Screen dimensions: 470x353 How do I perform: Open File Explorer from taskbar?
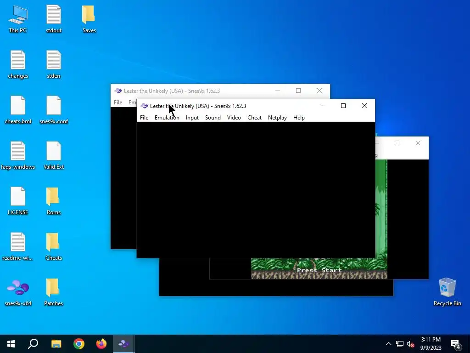[x=56, y=344]
